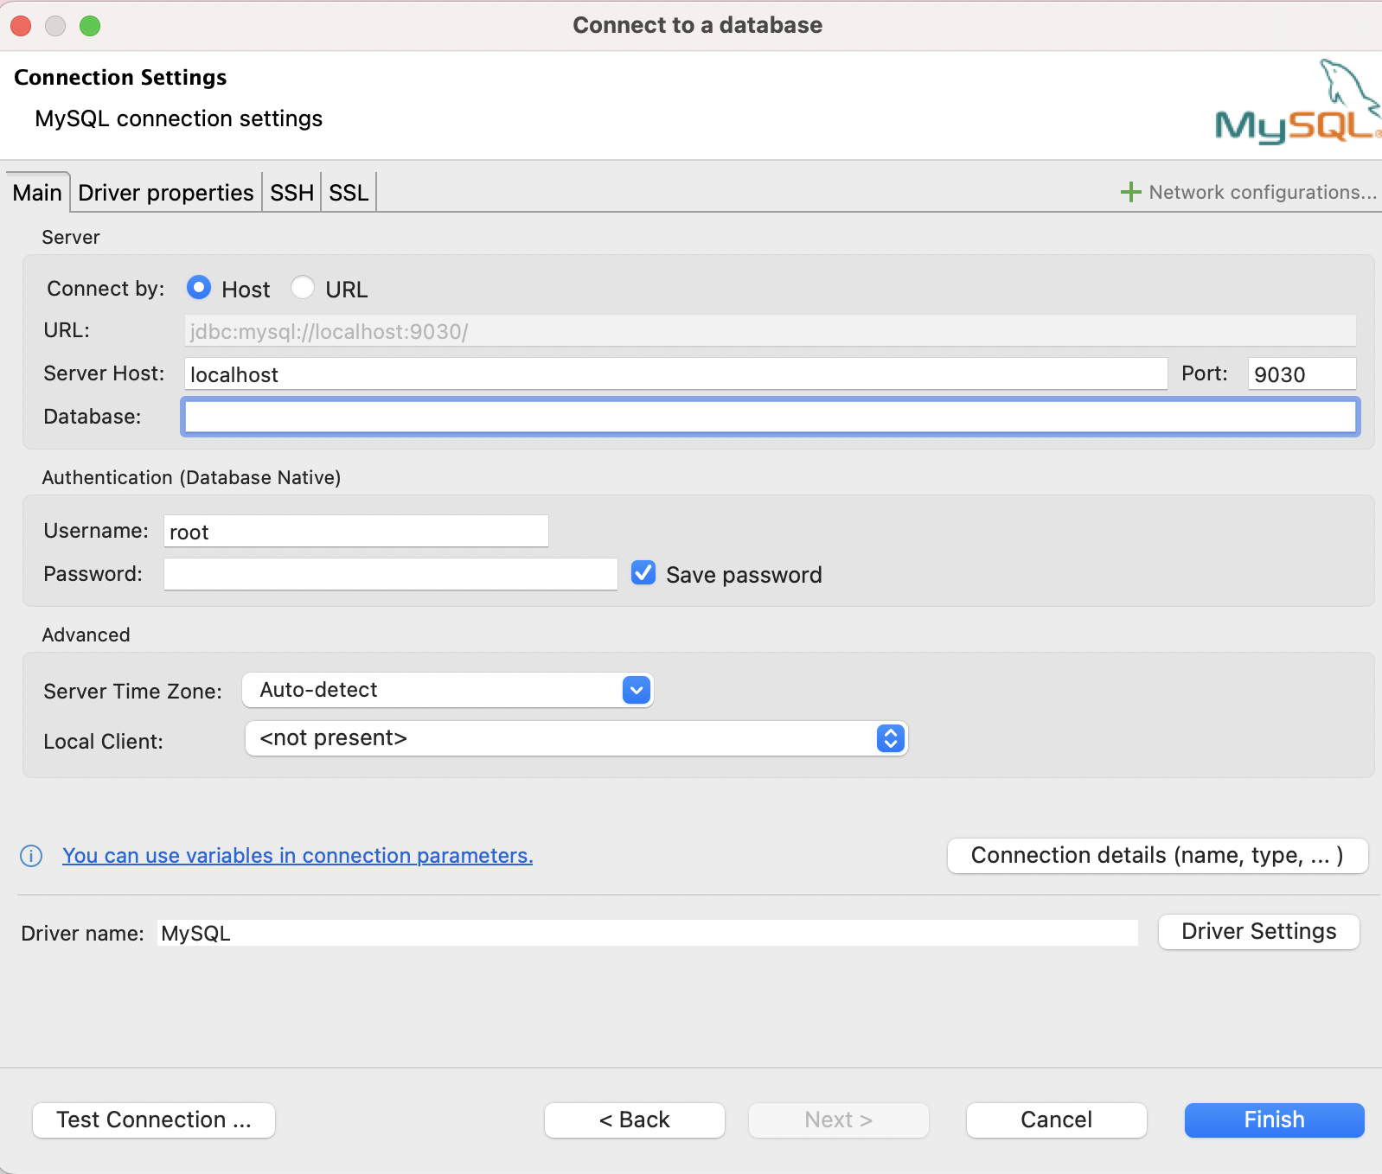Uncheck the Save password checkbox
The image size is (1382, 1174).
[643, 573]
